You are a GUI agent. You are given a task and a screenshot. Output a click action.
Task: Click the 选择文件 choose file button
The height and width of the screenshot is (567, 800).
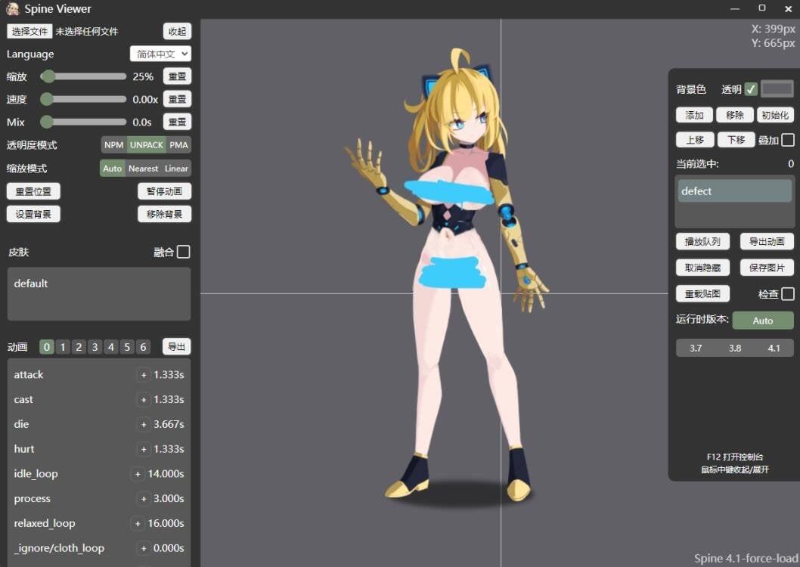click(x=29, y=32)
